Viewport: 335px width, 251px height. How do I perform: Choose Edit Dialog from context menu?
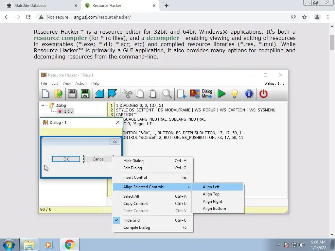(153, 168)
